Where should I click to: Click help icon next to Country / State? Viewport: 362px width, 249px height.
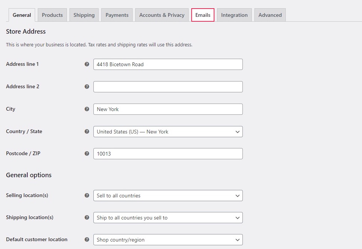click(87, 132)
